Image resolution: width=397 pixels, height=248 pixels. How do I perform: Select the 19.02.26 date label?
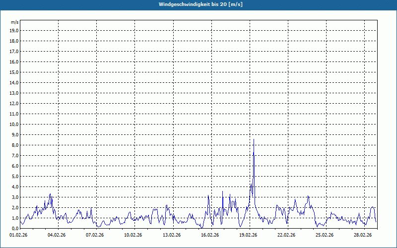click(248, 236)
